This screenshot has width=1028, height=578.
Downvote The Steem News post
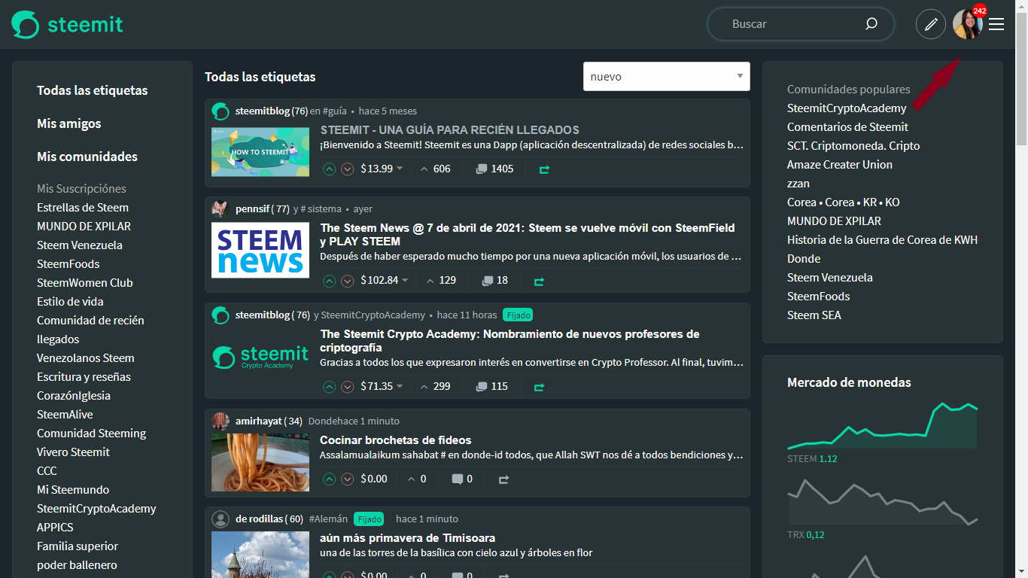[x=348, y=281]
